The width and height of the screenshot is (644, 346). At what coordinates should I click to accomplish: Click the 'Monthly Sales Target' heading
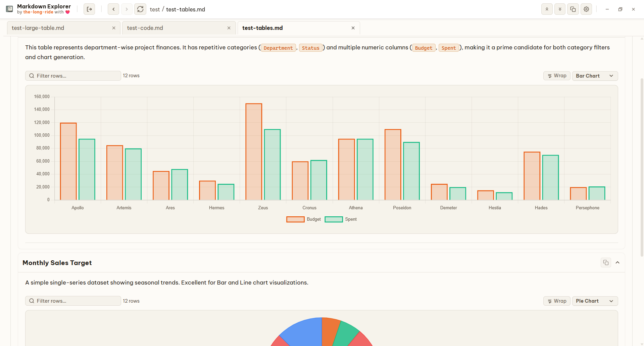click(x=57, y=263)
